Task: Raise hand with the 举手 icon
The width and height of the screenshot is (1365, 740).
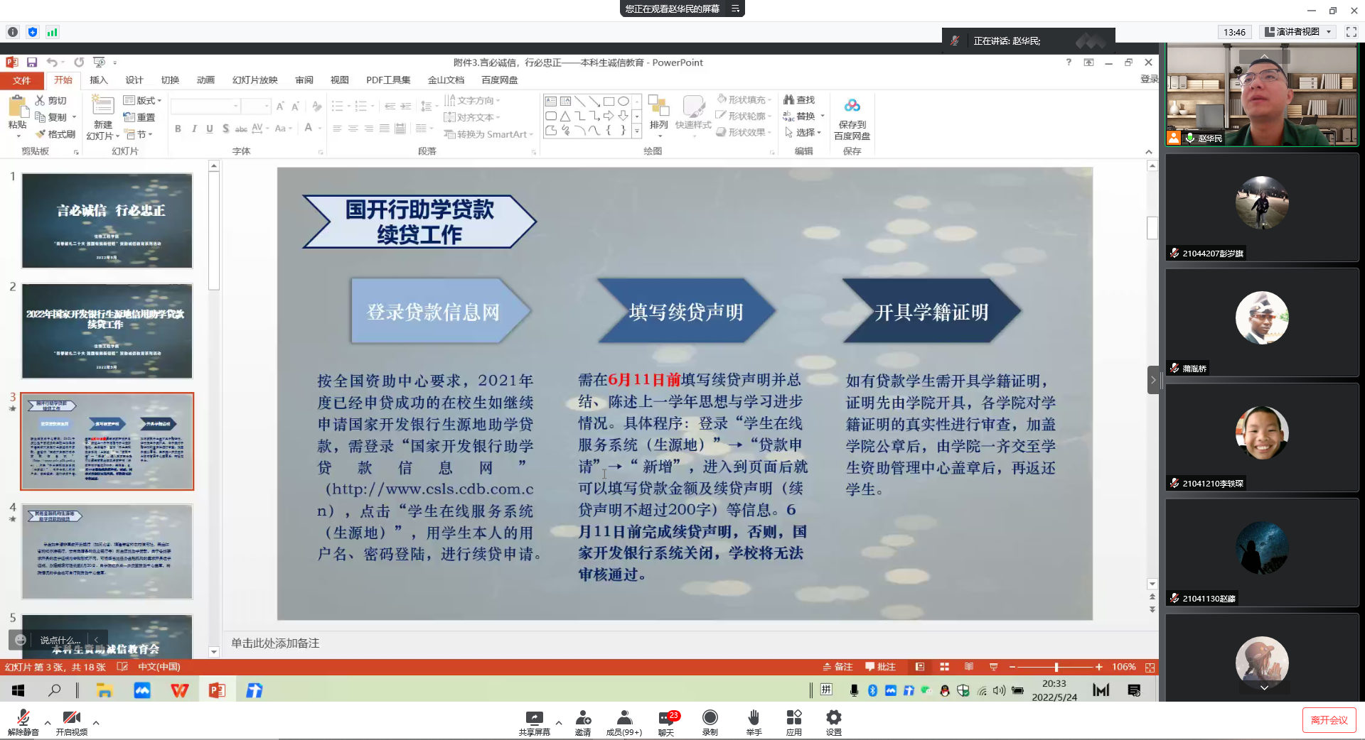Action: click(754, 722)
